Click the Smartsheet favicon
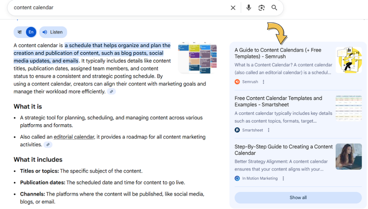The width and height of the screenshot is (368, 209). click(237, 130)
